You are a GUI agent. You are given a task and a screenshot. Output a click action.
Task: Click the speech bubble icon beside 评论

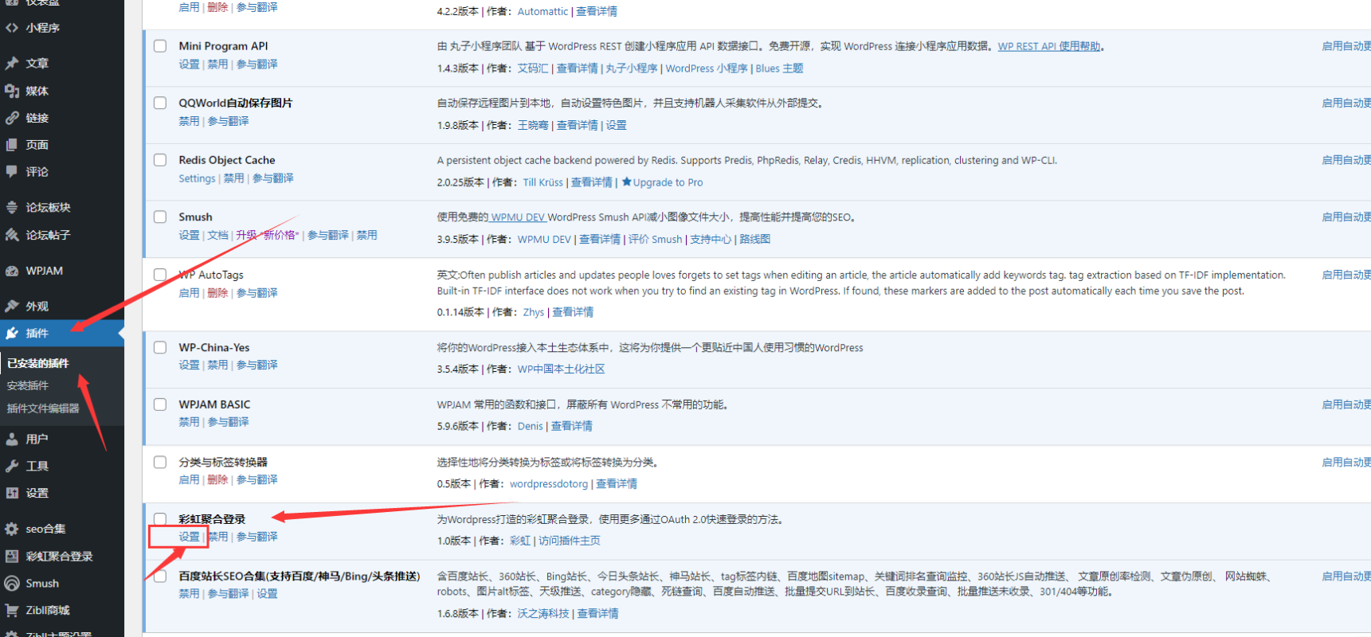pyautogui.click(x=12, y=171)
